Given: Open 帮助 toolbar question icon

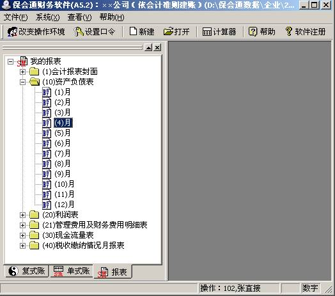Looking at the screenshot, I should [x=253, y=31].
